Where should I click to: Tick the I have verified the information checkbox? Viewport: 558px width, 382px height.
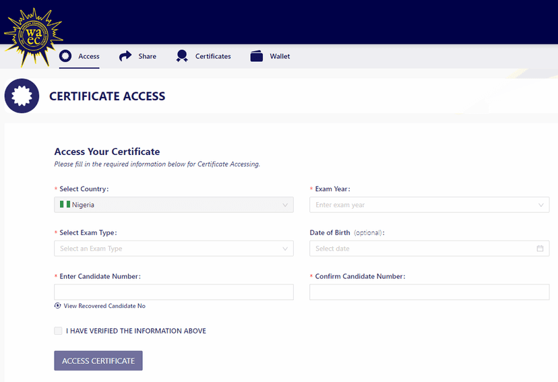coord(58,331)
